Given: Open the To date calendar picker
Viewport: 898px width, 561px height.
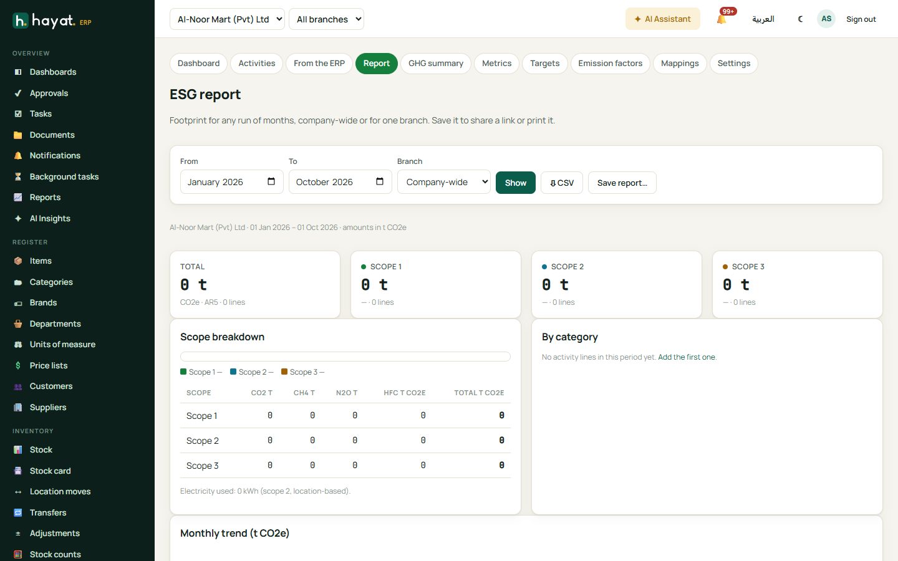Looking at the screenshot, I should click(x=380, y=182).
